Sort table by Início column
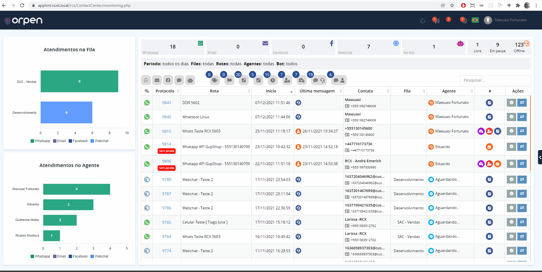 click(x=273, y=91)
